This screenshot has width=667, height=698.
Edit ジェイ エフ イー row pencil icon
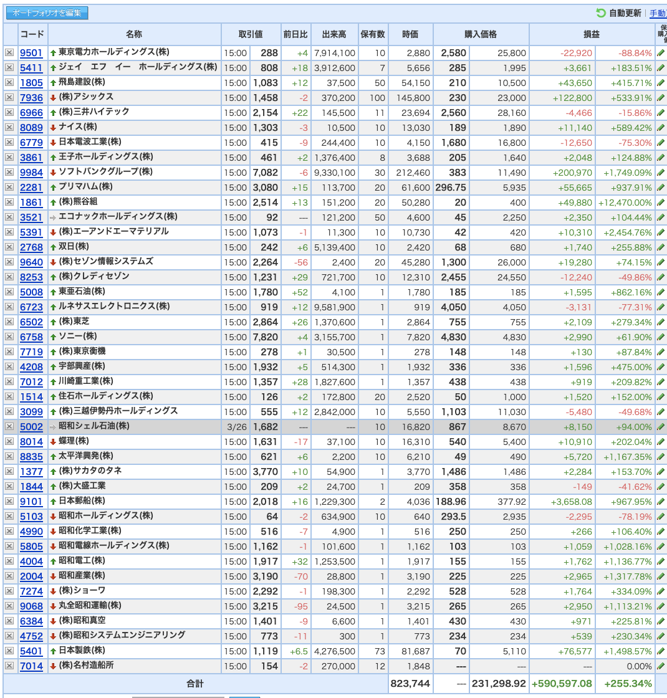coord(661,68)
